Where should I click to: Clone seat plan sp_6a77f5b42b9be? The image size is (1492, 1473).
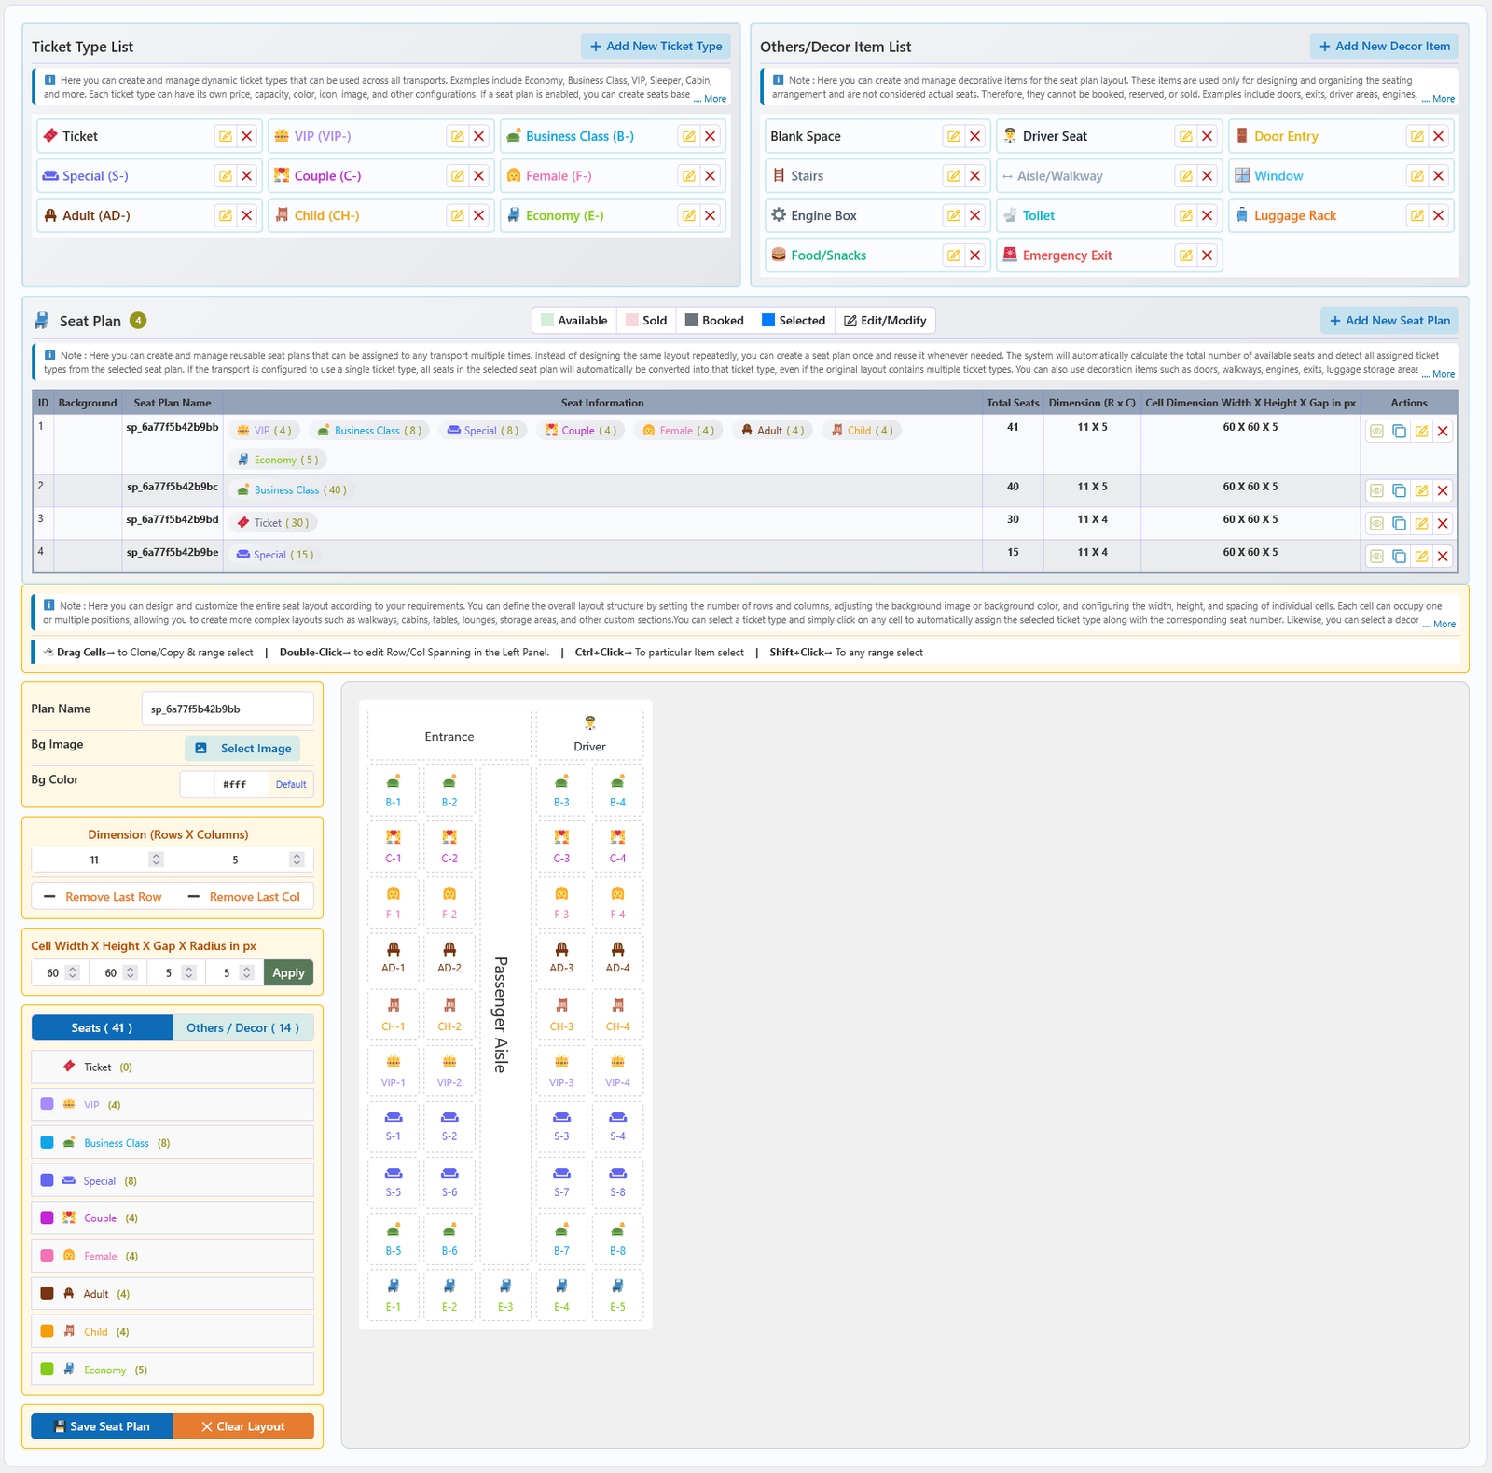1399,556
